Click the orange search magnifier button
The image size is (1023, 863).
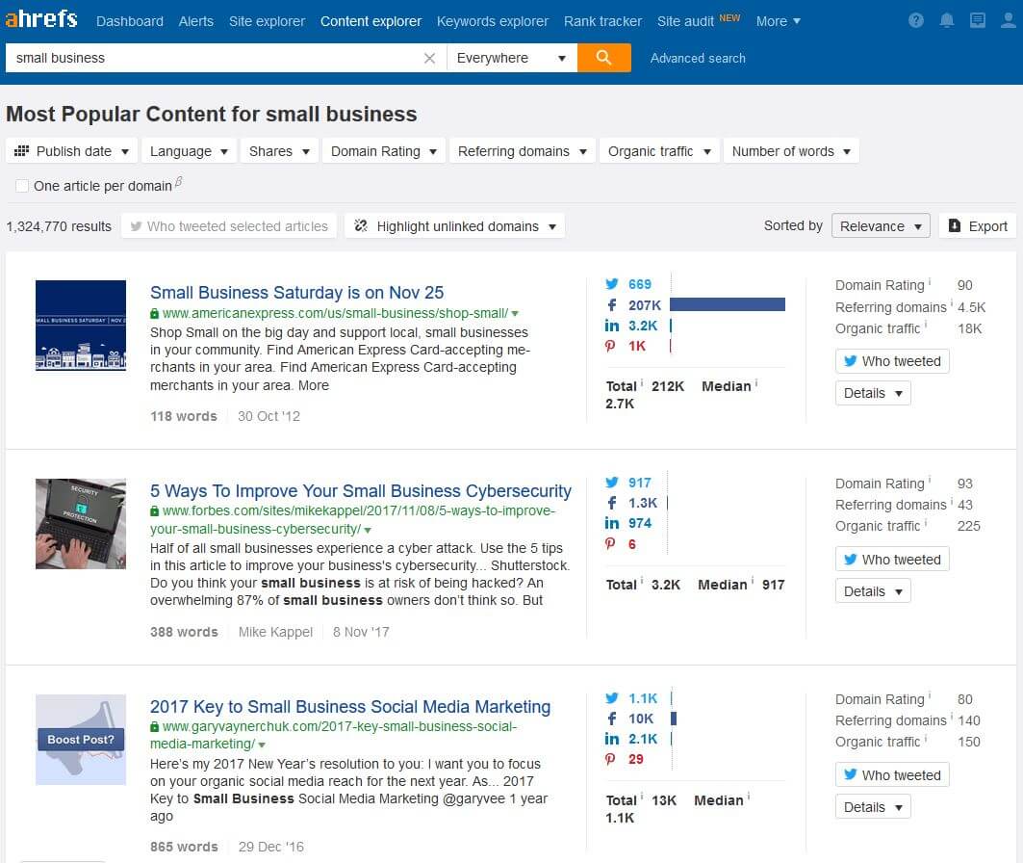[603, 58]
